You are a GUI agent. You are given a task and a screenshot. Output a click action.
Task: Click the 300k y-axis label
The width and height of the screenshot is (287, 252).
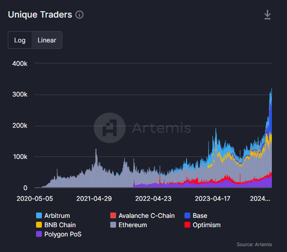20,94
